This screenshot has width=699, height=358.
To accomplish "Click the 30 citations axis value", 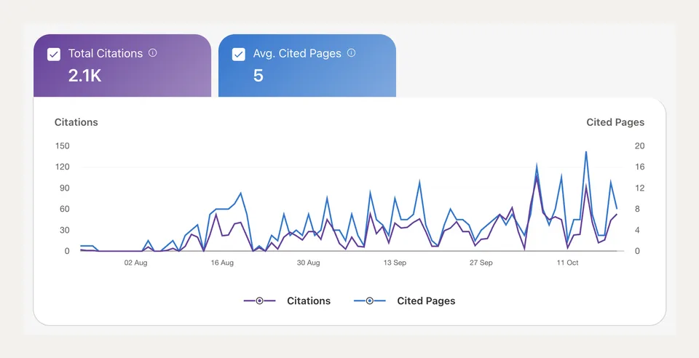I will point(65,230).
